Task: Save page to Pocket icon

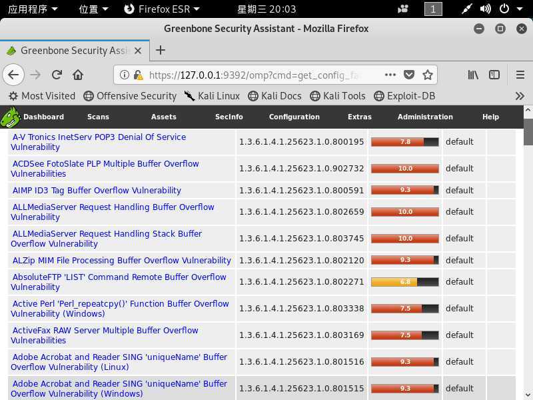Action: point(409,75)
